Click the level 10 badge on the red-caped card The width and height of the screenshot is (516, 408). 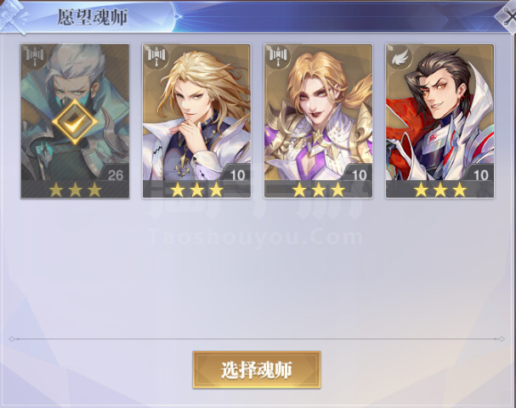pyautogui.click(x=479, y=173)
